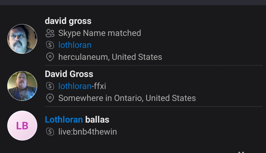Screen dimensions: 266x153
Task: Select the capitalized David Gross name heading
Action: (69, 74)
